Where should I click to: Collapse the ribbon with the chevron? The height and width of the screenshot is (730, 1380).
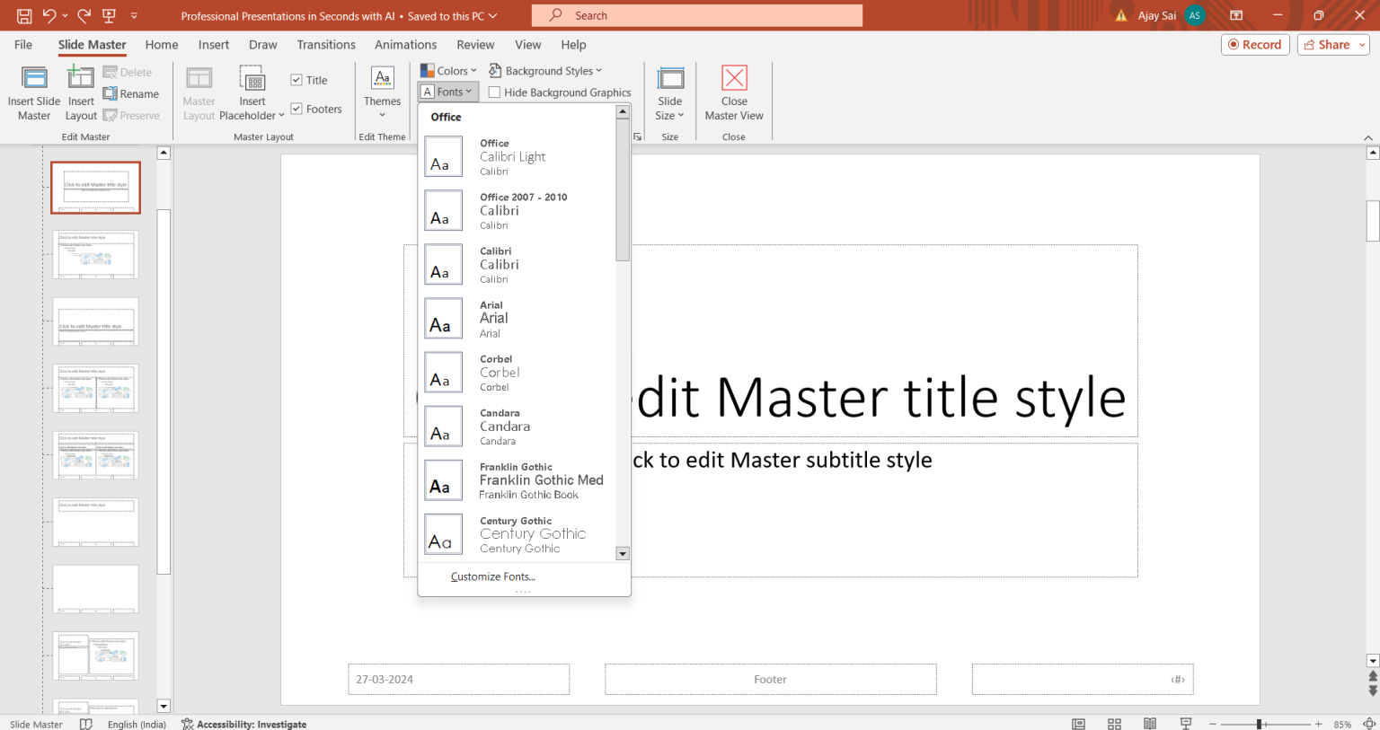[x=1368, y=137]
